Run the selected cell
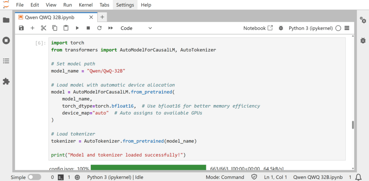Viewport: 369px width, 181px height. (77, 28)
